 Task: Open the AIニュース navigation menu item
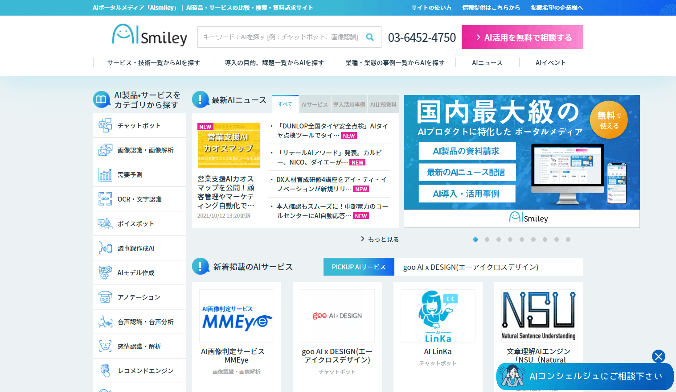click(487, 63)
